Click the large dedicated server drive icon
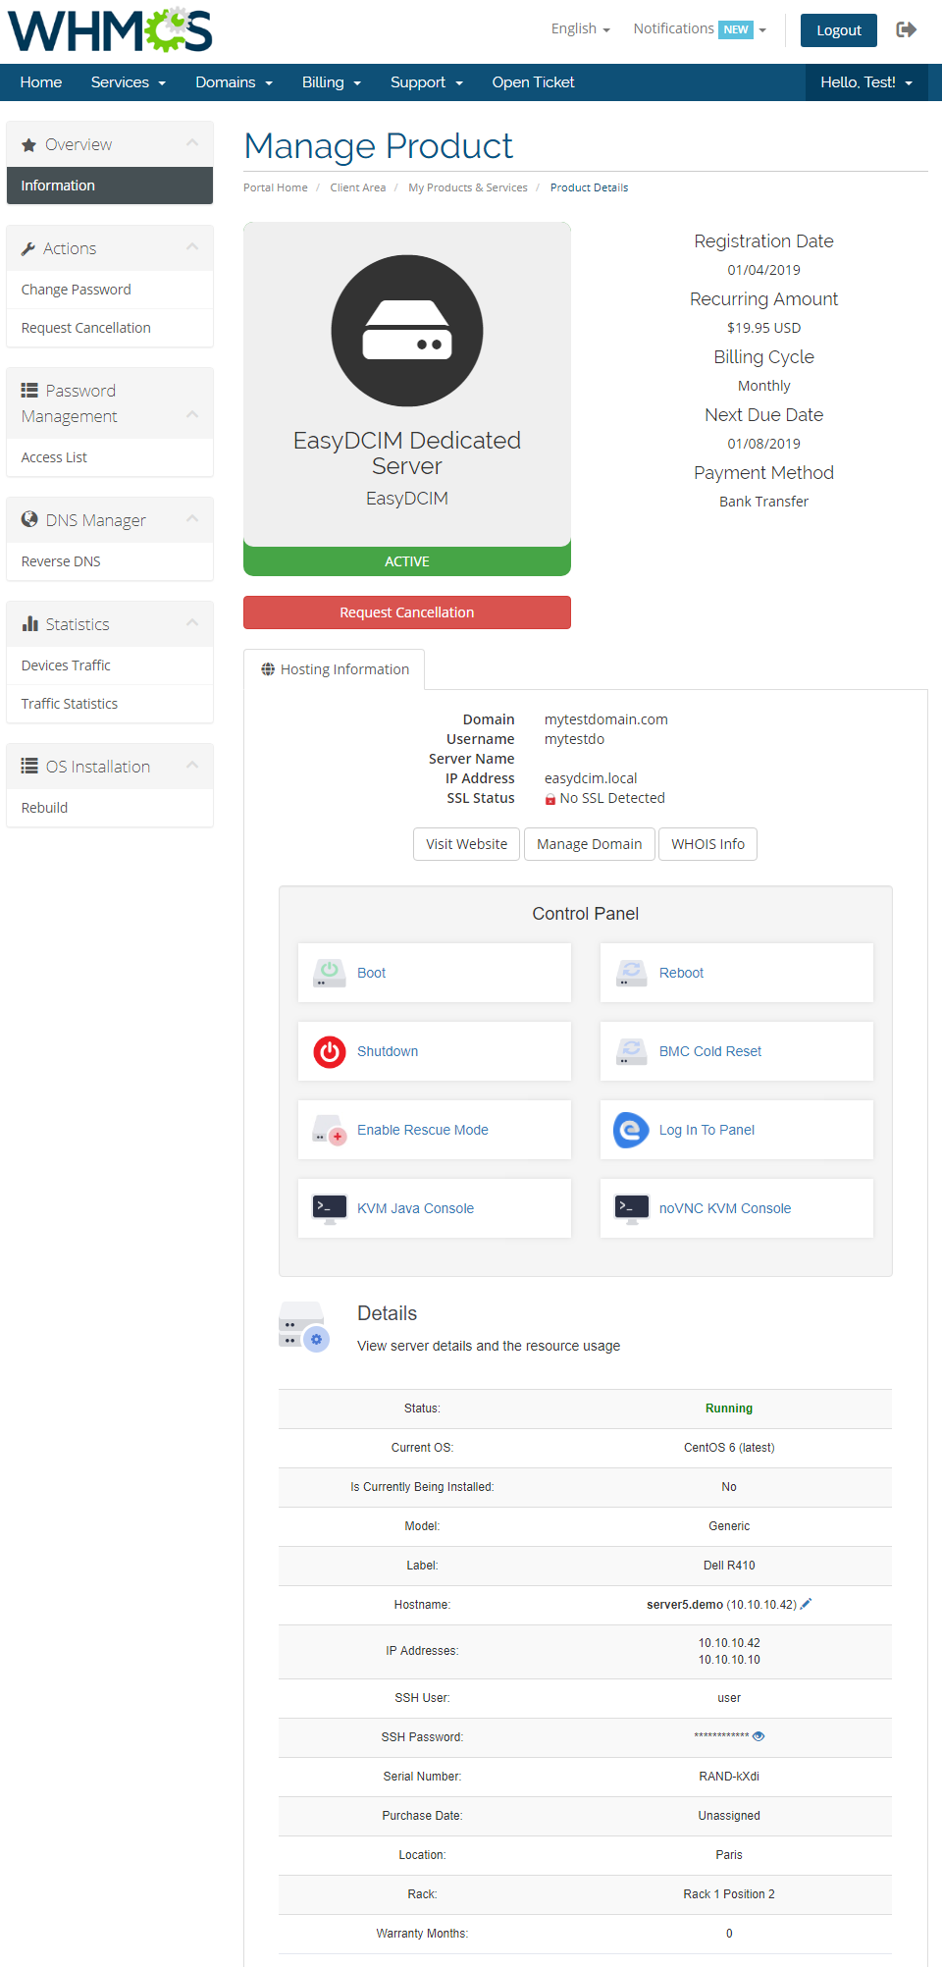Image resolution: width=942 pixels, height=1967 pixels. [x=407, y=331]
